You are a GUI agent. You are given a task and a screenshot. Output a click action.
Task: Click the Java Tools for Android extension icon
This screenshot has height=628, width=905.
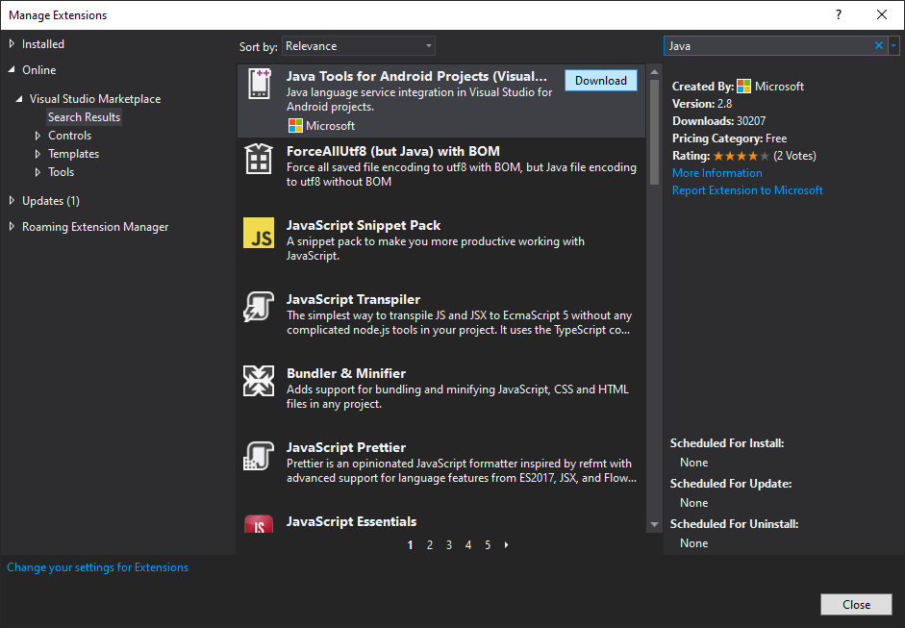(258, 85)
